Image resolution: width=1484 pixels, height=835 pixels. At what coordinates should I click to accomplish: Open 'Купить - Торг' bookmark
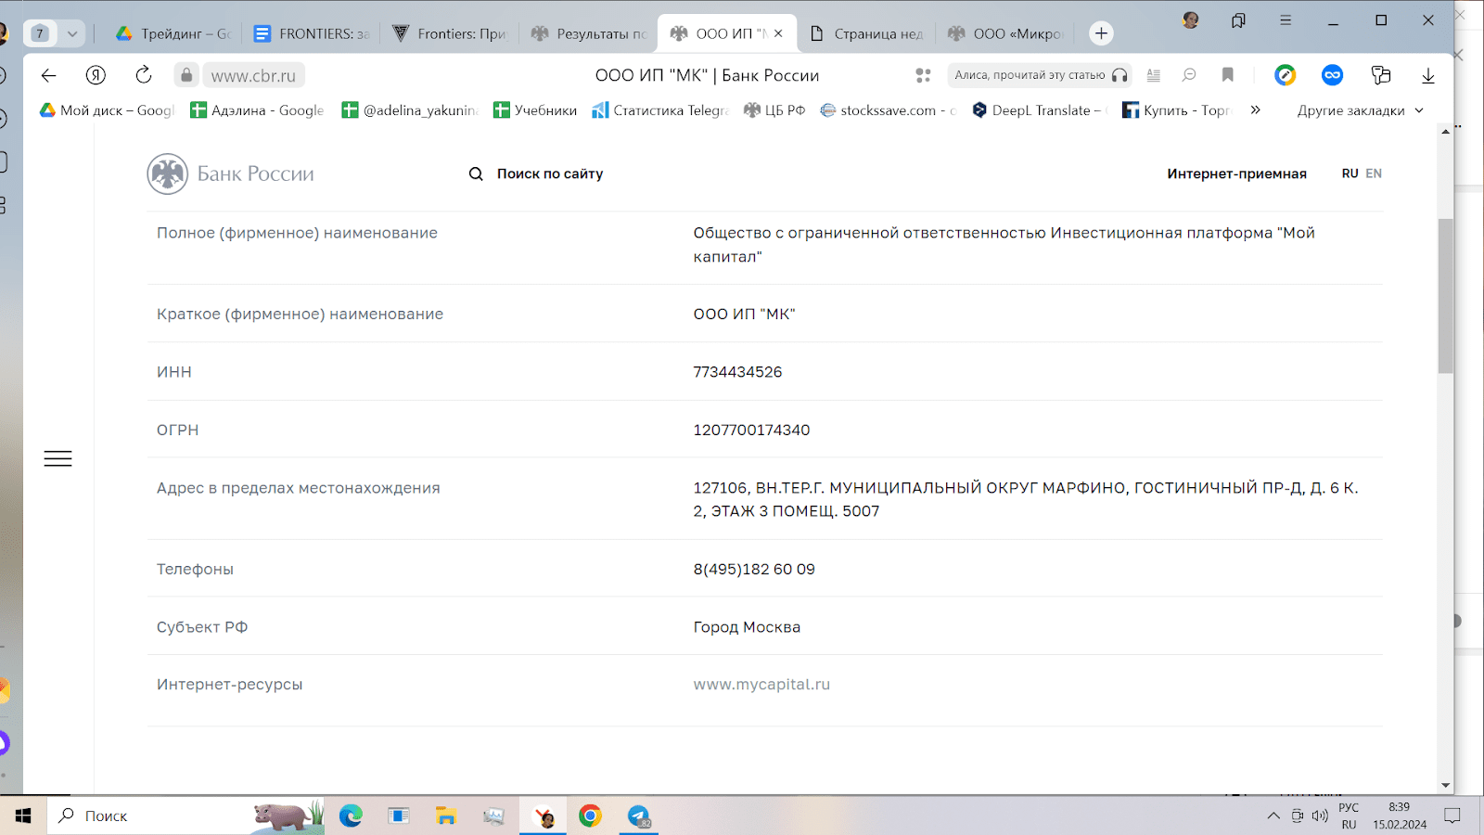tap(1176, 110)
